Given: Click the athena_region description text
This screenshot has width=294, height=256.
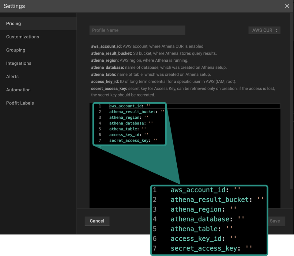Looking at the screenshot, I should (140, 60).
